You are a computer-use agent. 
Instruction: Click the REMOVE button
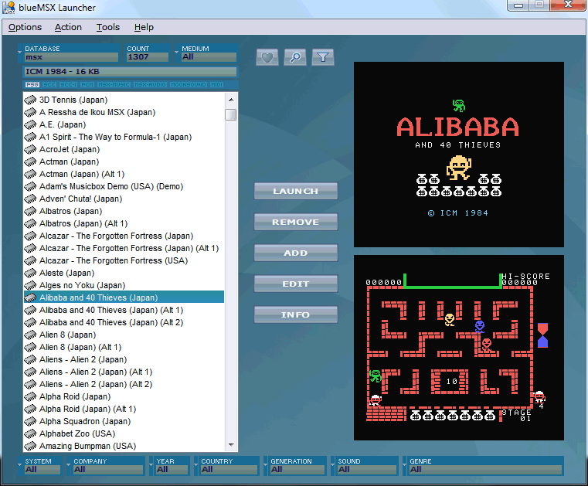(x=295, y=222)
